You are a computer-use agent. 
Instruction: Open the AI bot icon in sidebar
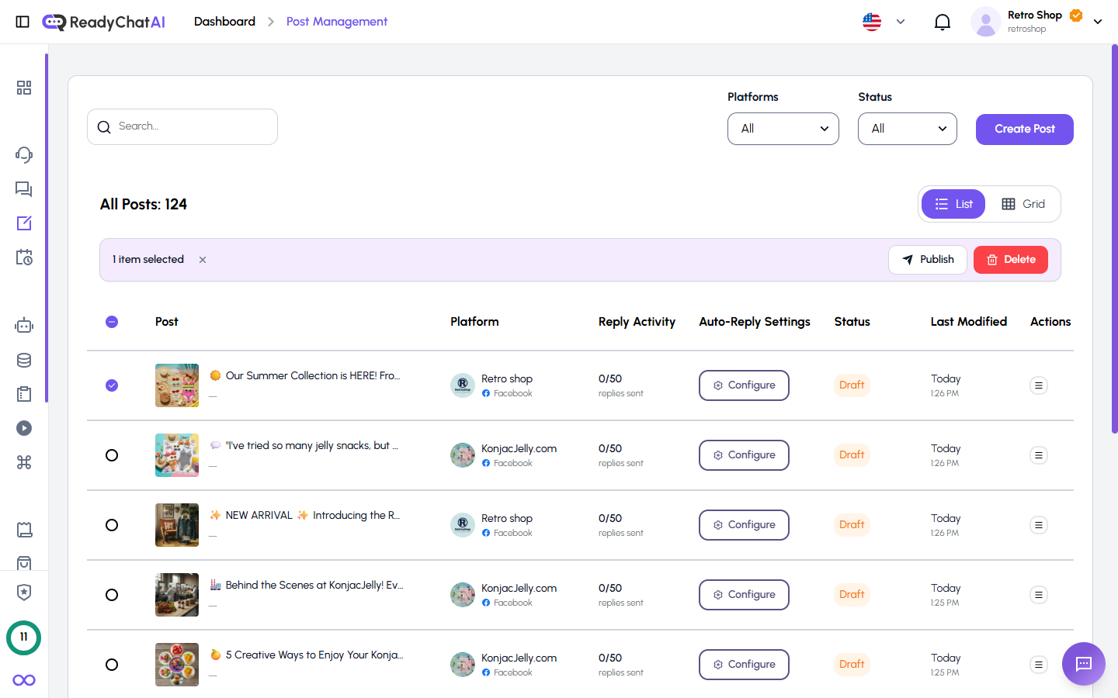[23, 325]
